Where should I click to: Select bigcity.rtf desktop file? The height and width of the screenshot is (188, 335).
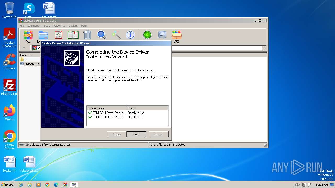pos(9,164)
